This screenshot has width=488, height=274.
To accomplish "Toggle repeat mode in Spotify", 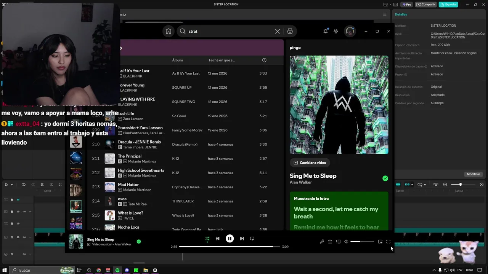I will [252, 239].
